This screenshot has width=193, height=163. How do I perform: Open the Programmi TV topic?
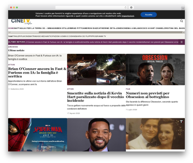(98, 36)
